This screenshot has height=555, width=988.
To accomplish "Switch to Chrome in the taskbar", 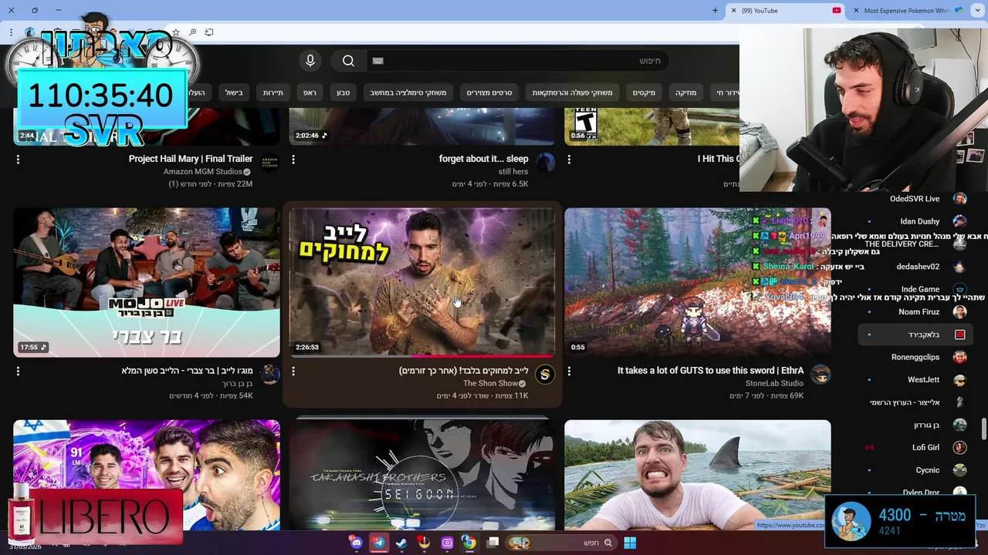I will tap(469, 543).
